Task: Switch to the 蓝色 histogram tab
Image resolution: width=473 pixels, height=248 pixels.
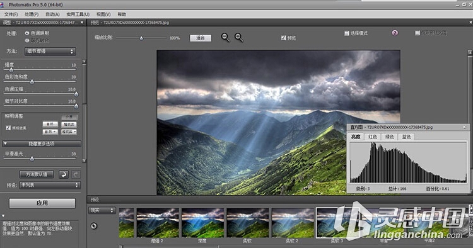Action: point(406,137)
